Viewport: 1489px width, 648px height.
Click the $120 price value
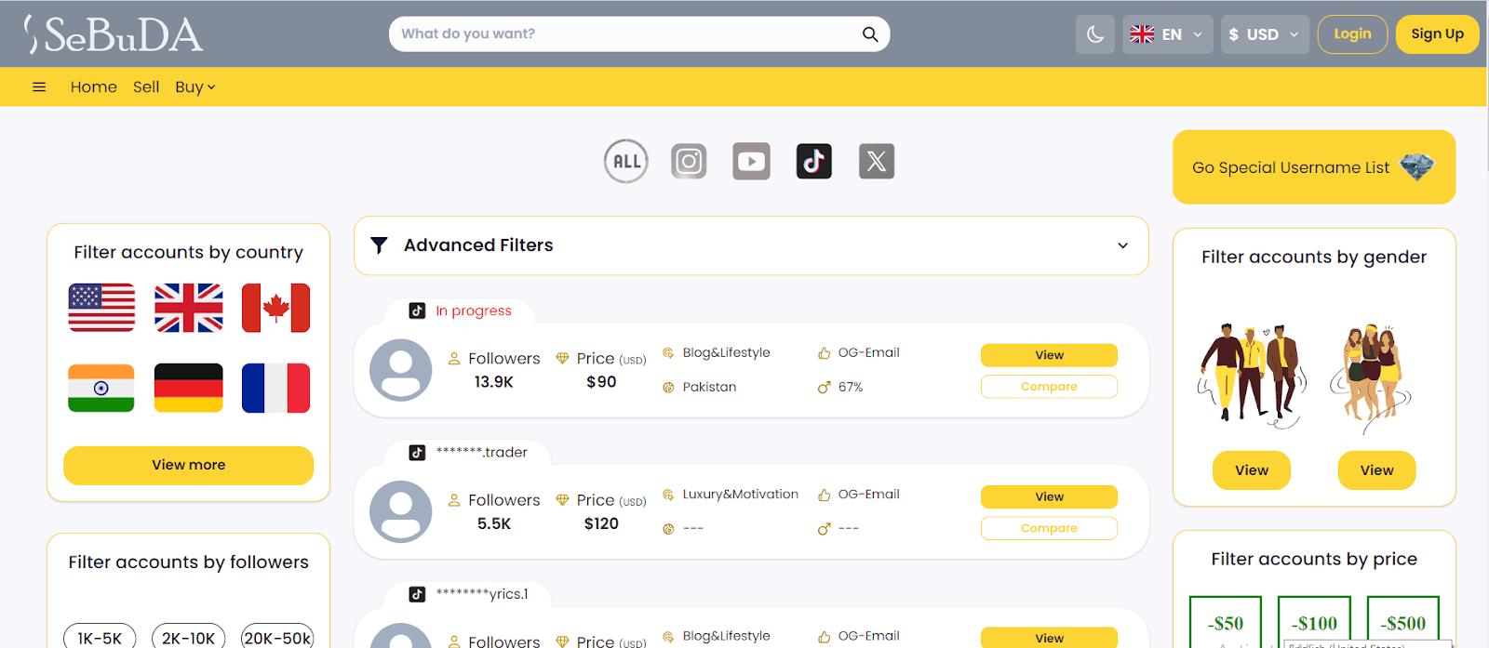tap(601, 523)
